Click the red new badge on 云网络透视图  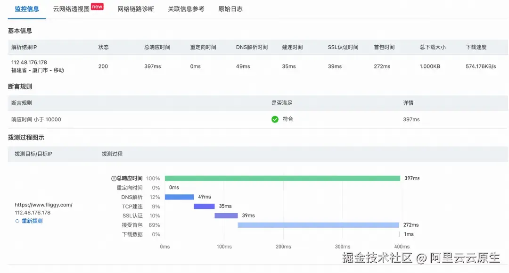click(97, 6)
